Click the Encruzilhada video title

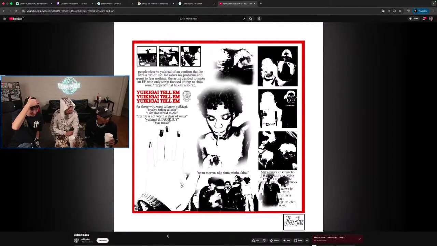click(81, 235)
